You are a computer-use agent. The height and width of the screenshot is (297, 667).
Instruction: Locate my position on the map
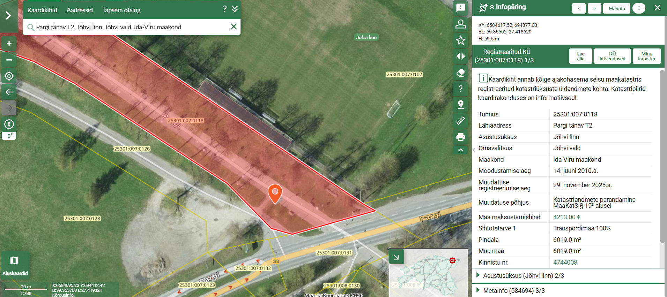tap(9, 76)
